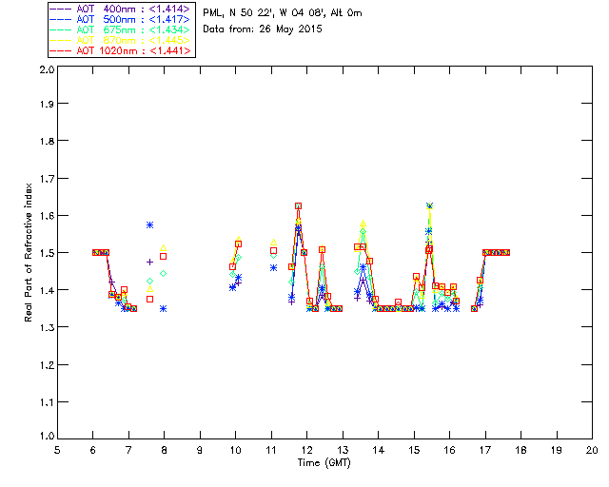609x487 pixels.
Task: Click the AOT 675nm legend entry
Action: 122,29
